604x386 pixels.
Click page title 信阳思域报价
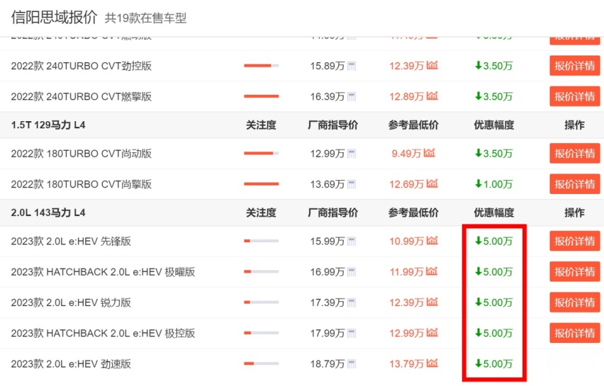55,17
